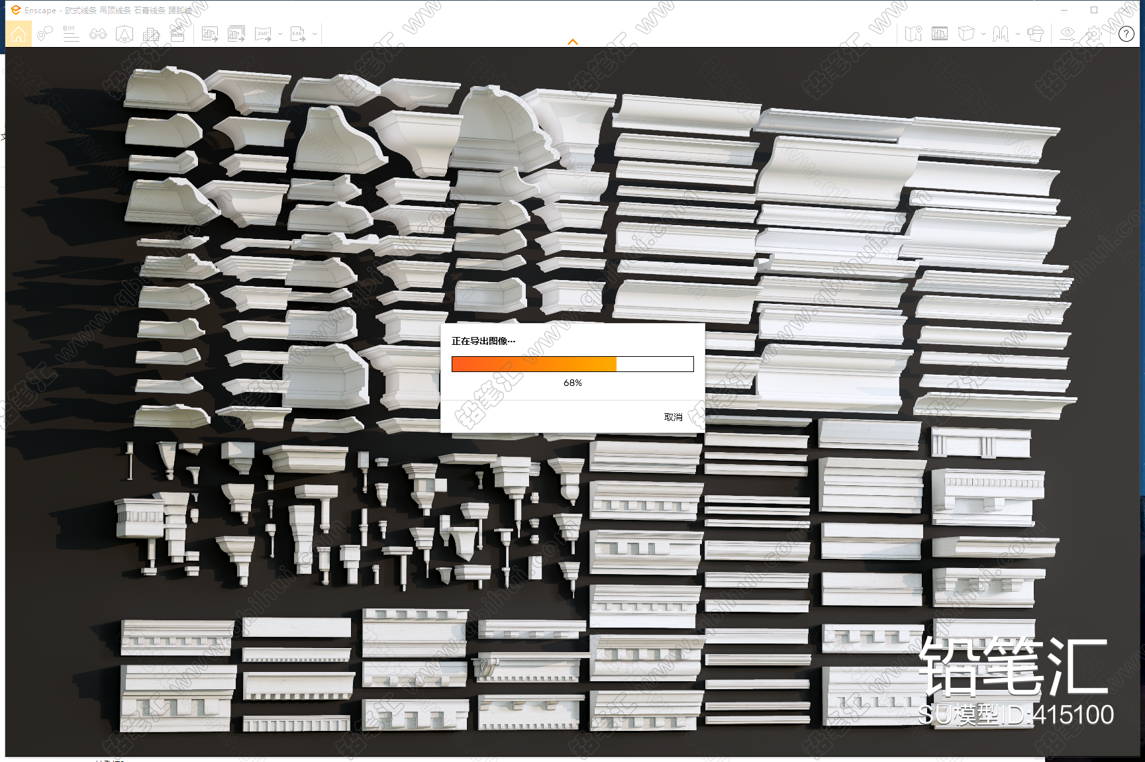This screenshot has height=762, width=1145.
Task: Open the help question mark icon
Action: point(1126,34)
